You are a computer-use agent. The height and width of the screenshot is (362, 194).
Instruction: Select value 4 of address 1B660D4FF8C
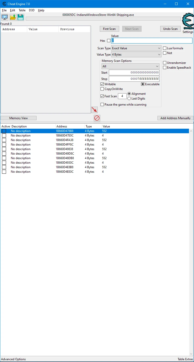coord(103,145)
